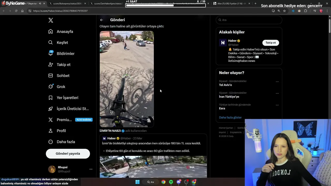Viewport: 331px width, 186px height.
Task: Open options for İran Türkiye'ye trend
Action: (x=277, y=93)
